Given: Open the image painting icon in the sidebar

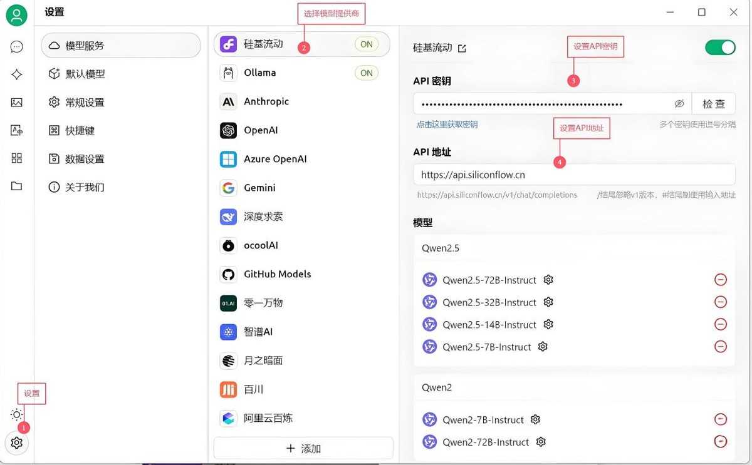Looking at the screenshot, I should coord(17,103).
